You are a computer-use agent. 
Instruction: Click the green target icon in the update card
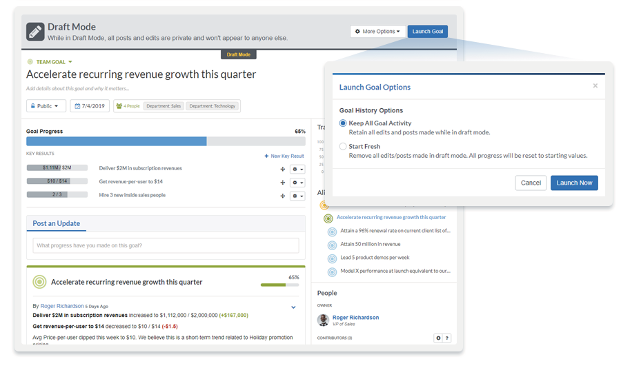click(39, 282)
